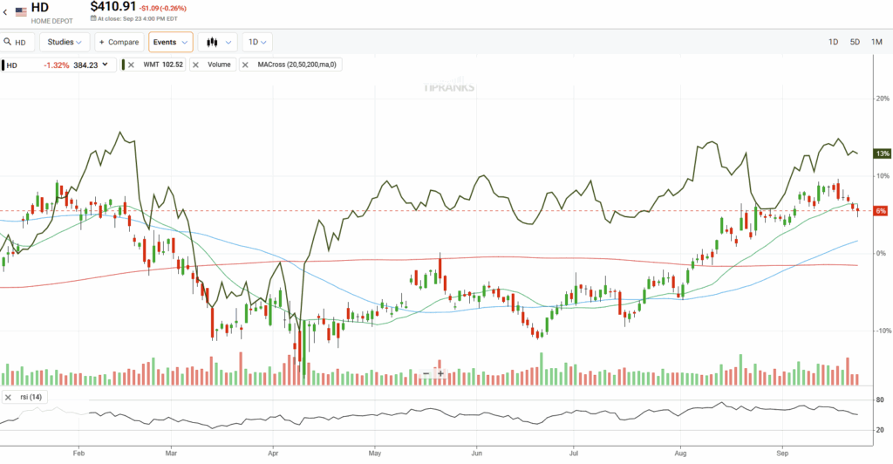Open the 1D interval dropdown

(x=257, y=42)
